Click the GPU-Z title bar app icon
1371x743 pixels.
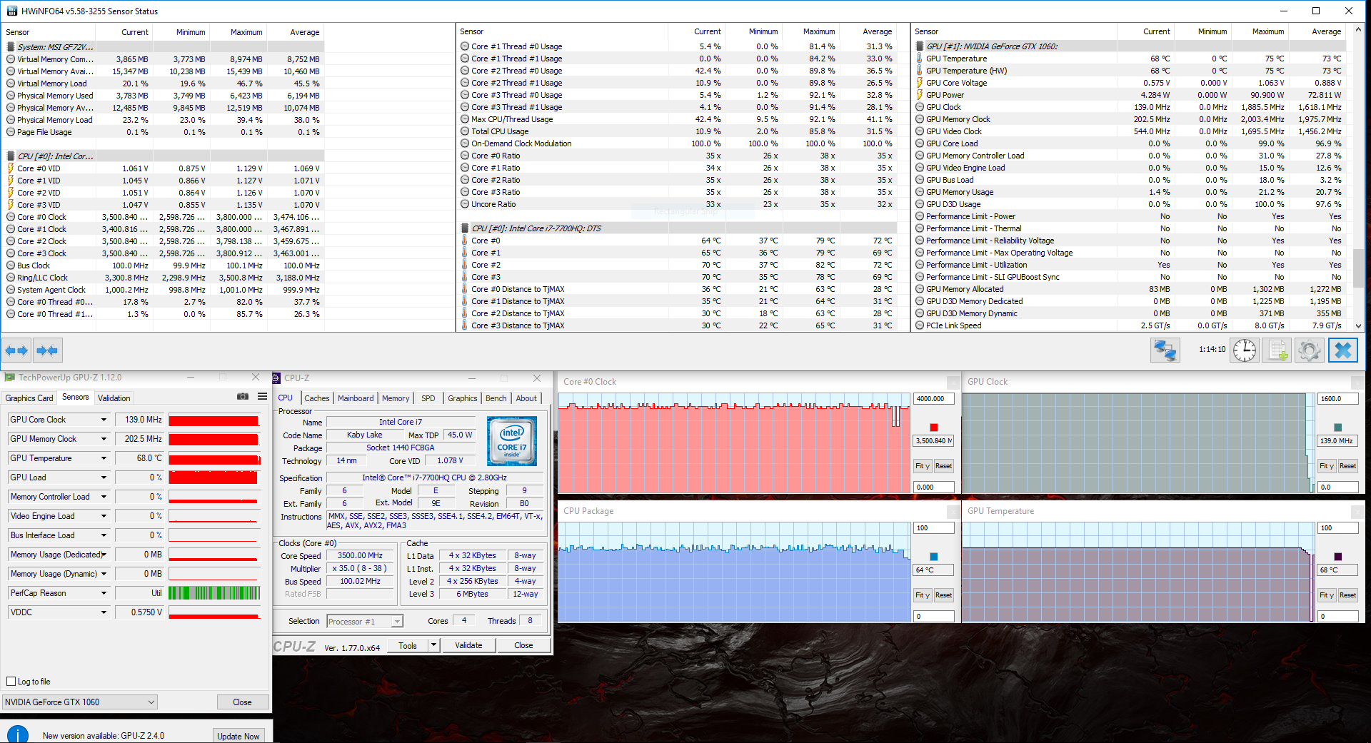[9, 378]
